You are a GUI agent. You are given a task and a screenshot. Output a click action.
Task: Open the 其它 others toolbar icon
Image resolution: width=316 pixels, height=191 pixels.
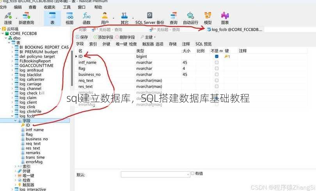(124, 18)
